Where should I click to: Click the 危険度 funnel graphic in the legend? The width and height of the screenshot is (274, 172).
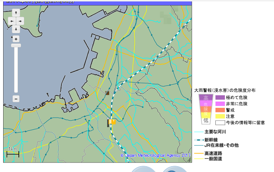(206, 109)
